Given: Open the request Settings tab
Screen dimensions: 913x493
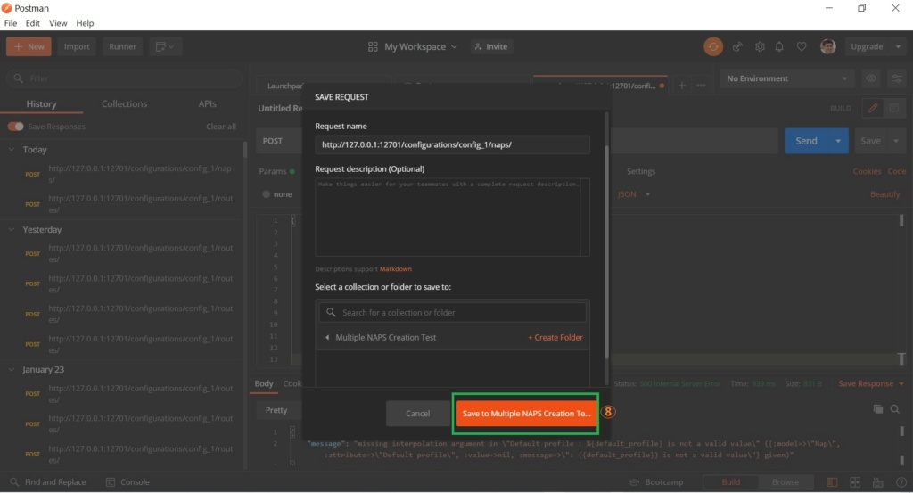Looking at the screenshot, I should (640, 171).
